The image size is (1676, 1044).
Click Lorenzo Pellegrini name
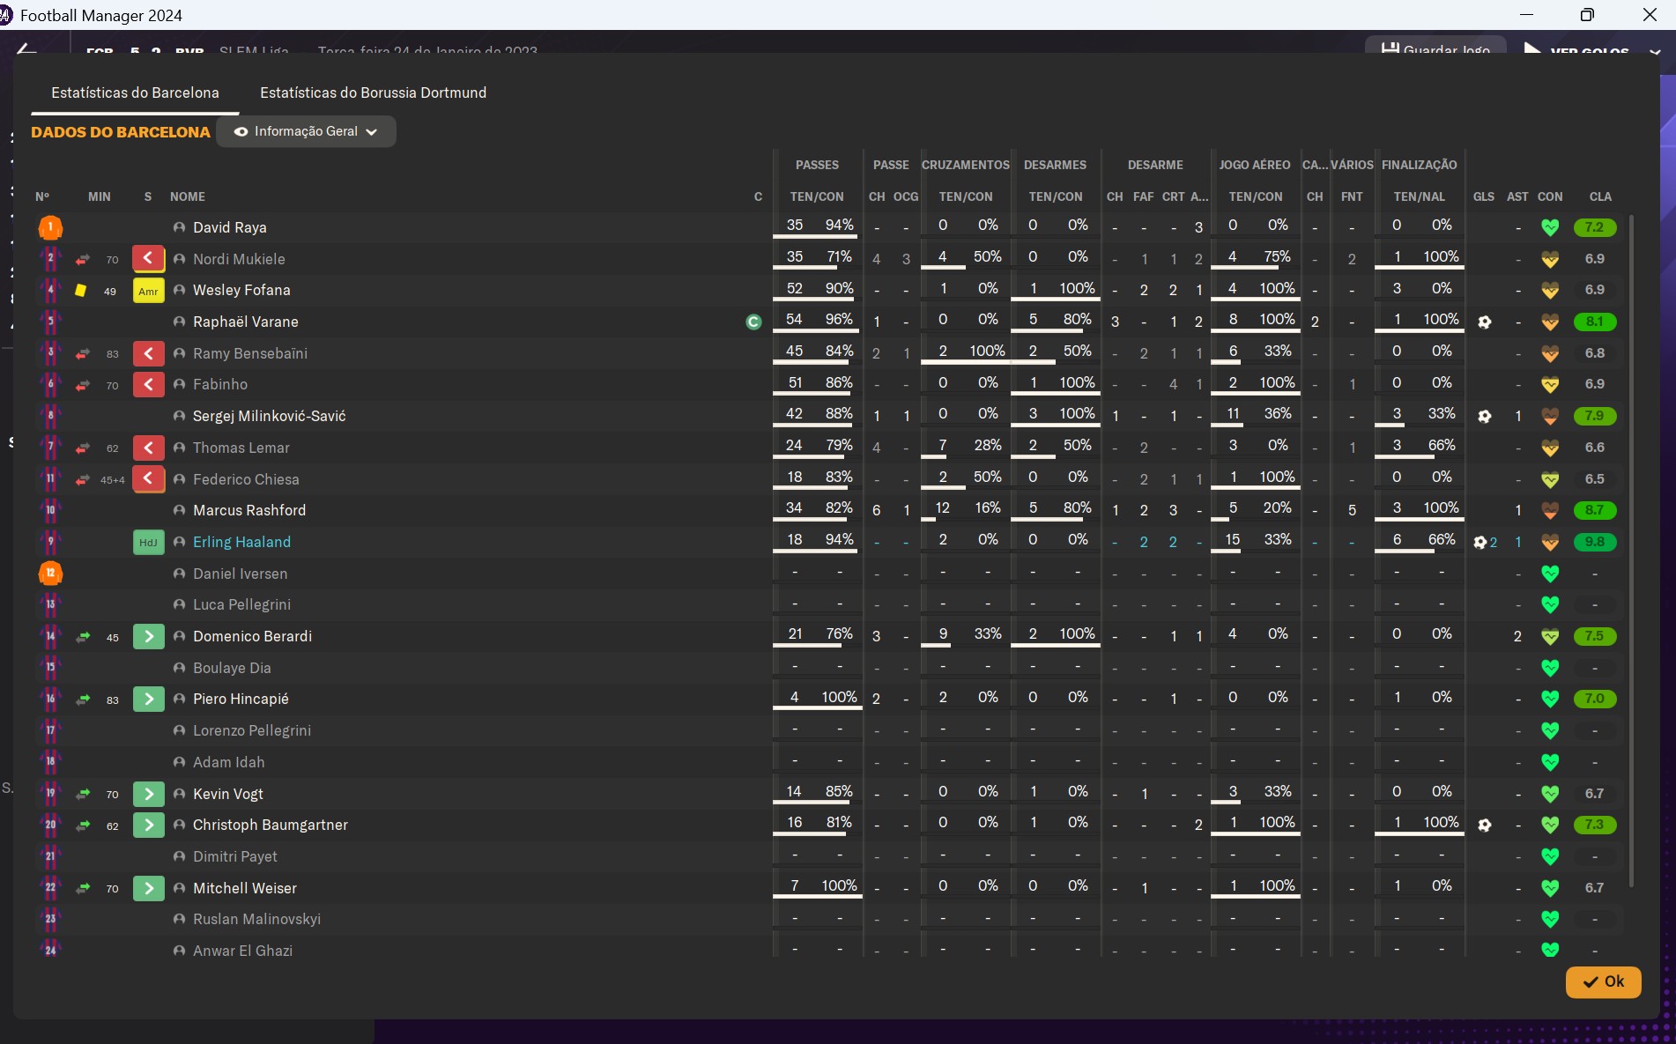click(252, 730)
